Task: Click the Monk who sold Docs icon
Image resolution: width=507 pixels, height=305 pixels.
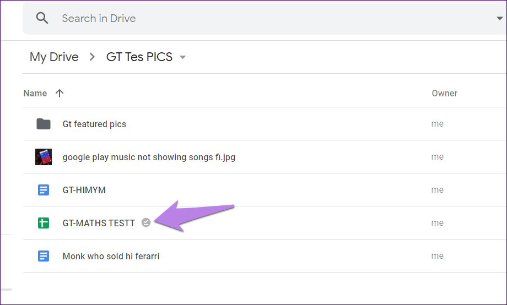Action: [x=44, y=256]
